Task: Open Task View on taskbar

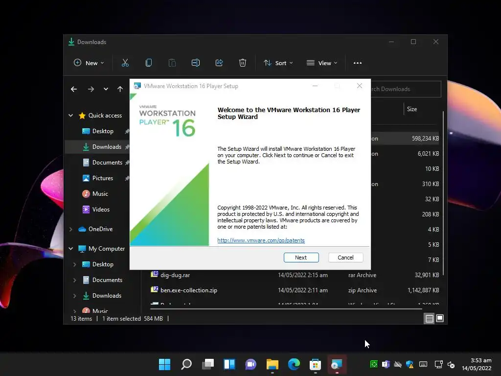Action: [x=207, y=364]
